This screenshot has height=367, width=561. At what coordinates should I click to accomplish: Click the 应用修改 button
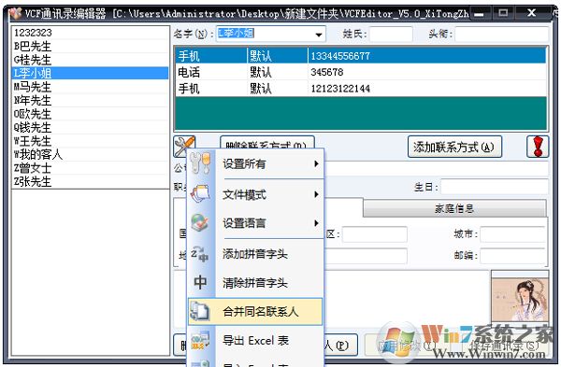(406, 346)
